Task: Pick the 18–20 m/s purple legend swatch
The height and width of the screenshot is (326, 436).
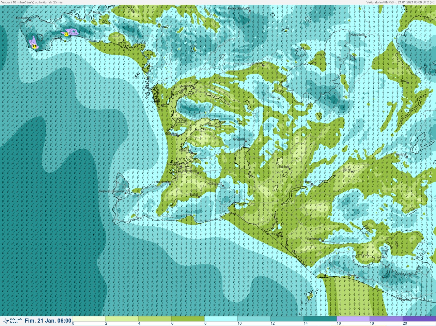Action: click(386, 319)
